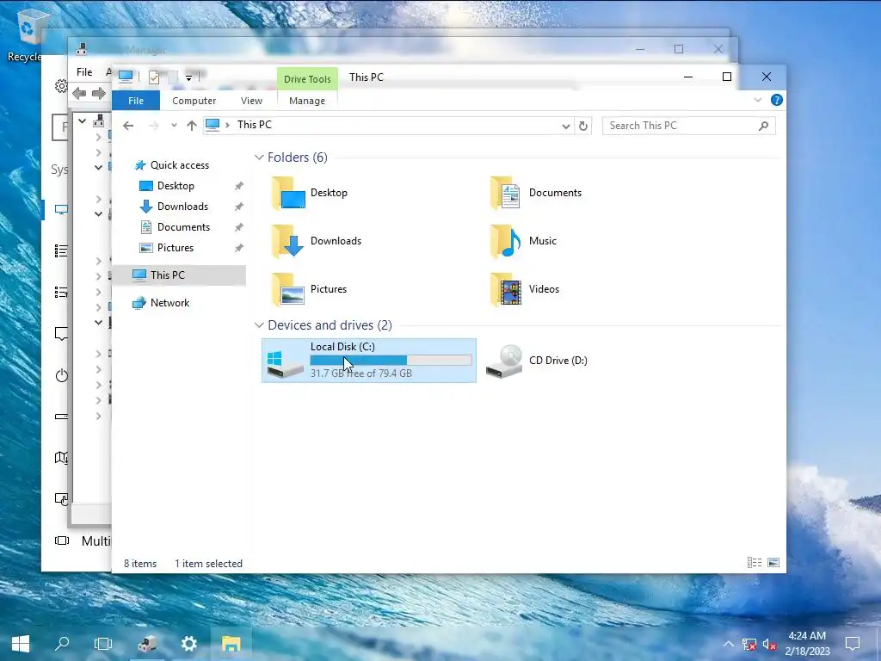Open the recent locations dropdown arrow
Image resolution: width=881 pixels, height=661 pixels.
(x=174, y=126)
